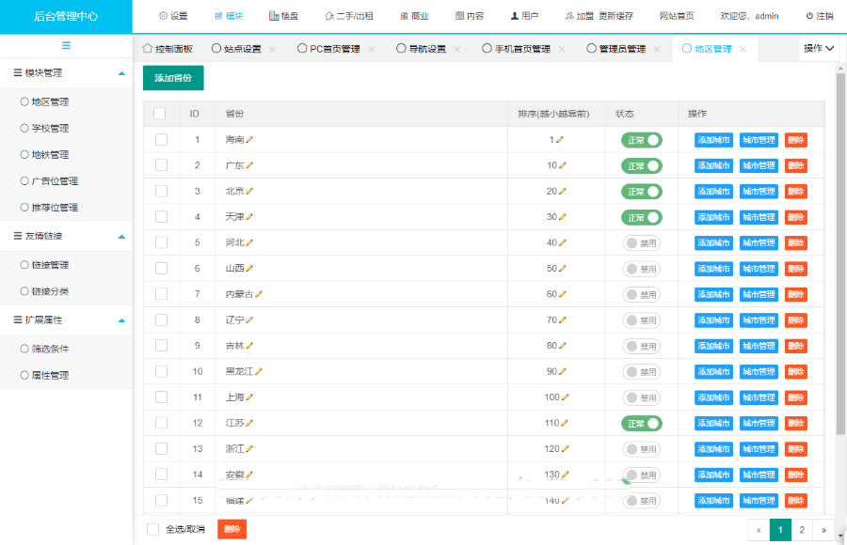847x545 pixels.
Task: Collapse the 友情链接 sidebar section
Action: 120,236
